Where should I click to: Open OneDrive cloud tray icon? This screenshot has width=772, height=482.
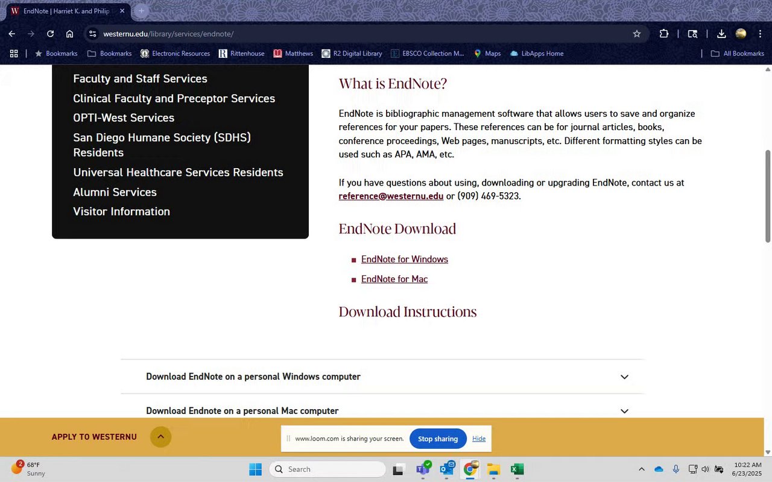click(x=659, y=469)
